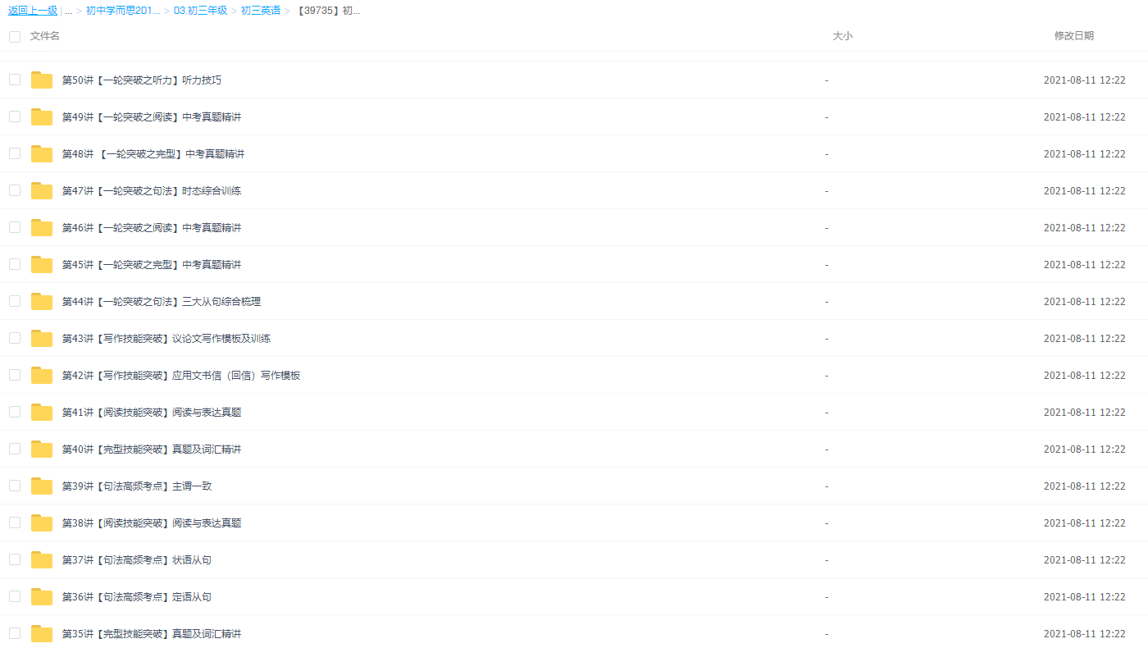Viewport: 1148px width, 648px height.
Task: Toggle the select-all checkbox beside 文件名
Action: tap(15, 37)
